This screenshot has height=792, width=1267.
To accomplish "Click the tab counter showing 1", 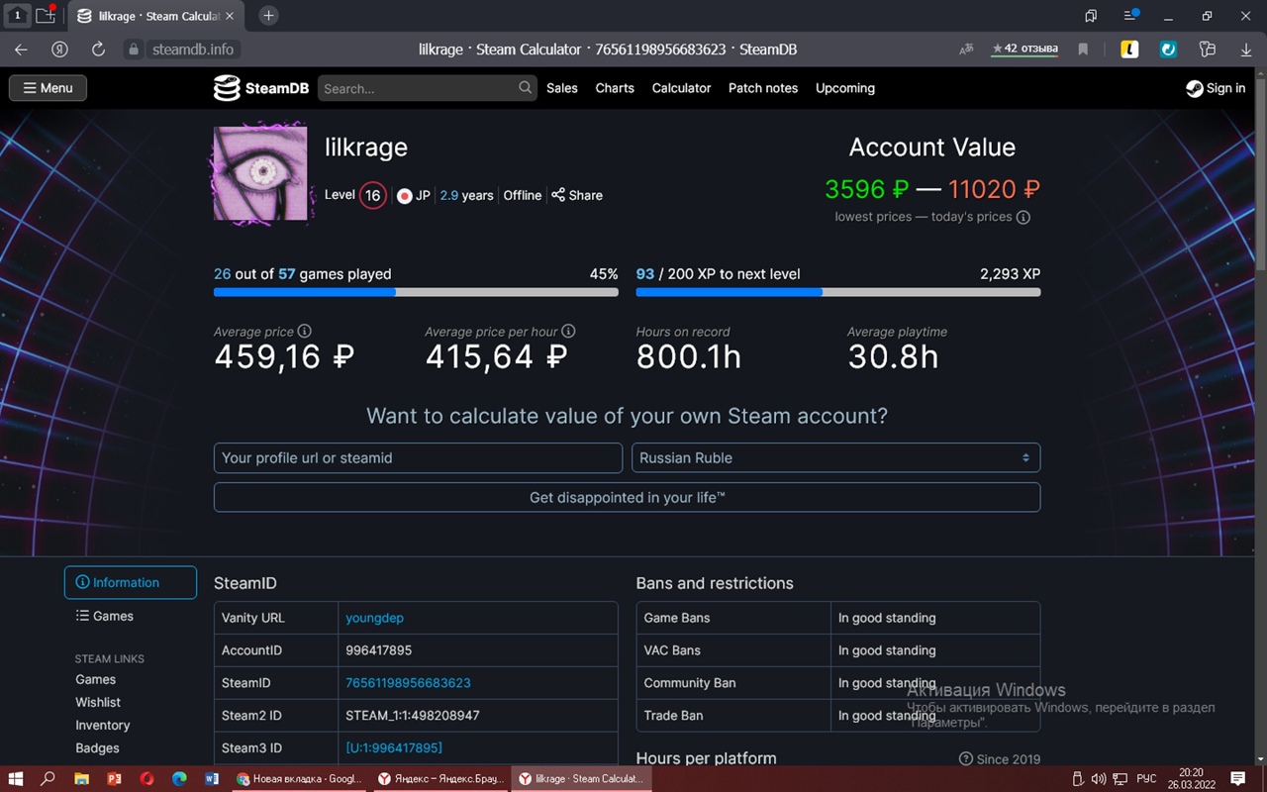I will 17,16.
